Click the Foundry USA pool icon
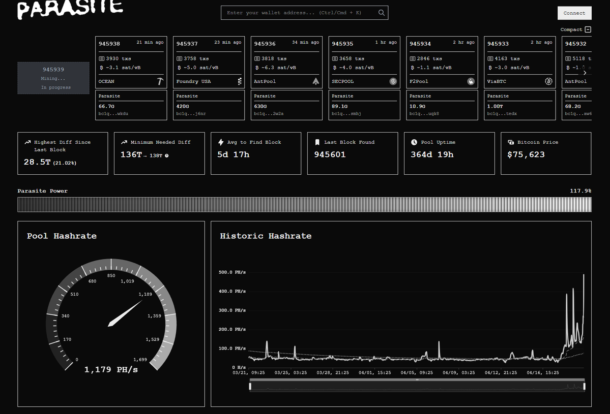Viewport: 610px width, 414px height. click(x=240, y=81)
